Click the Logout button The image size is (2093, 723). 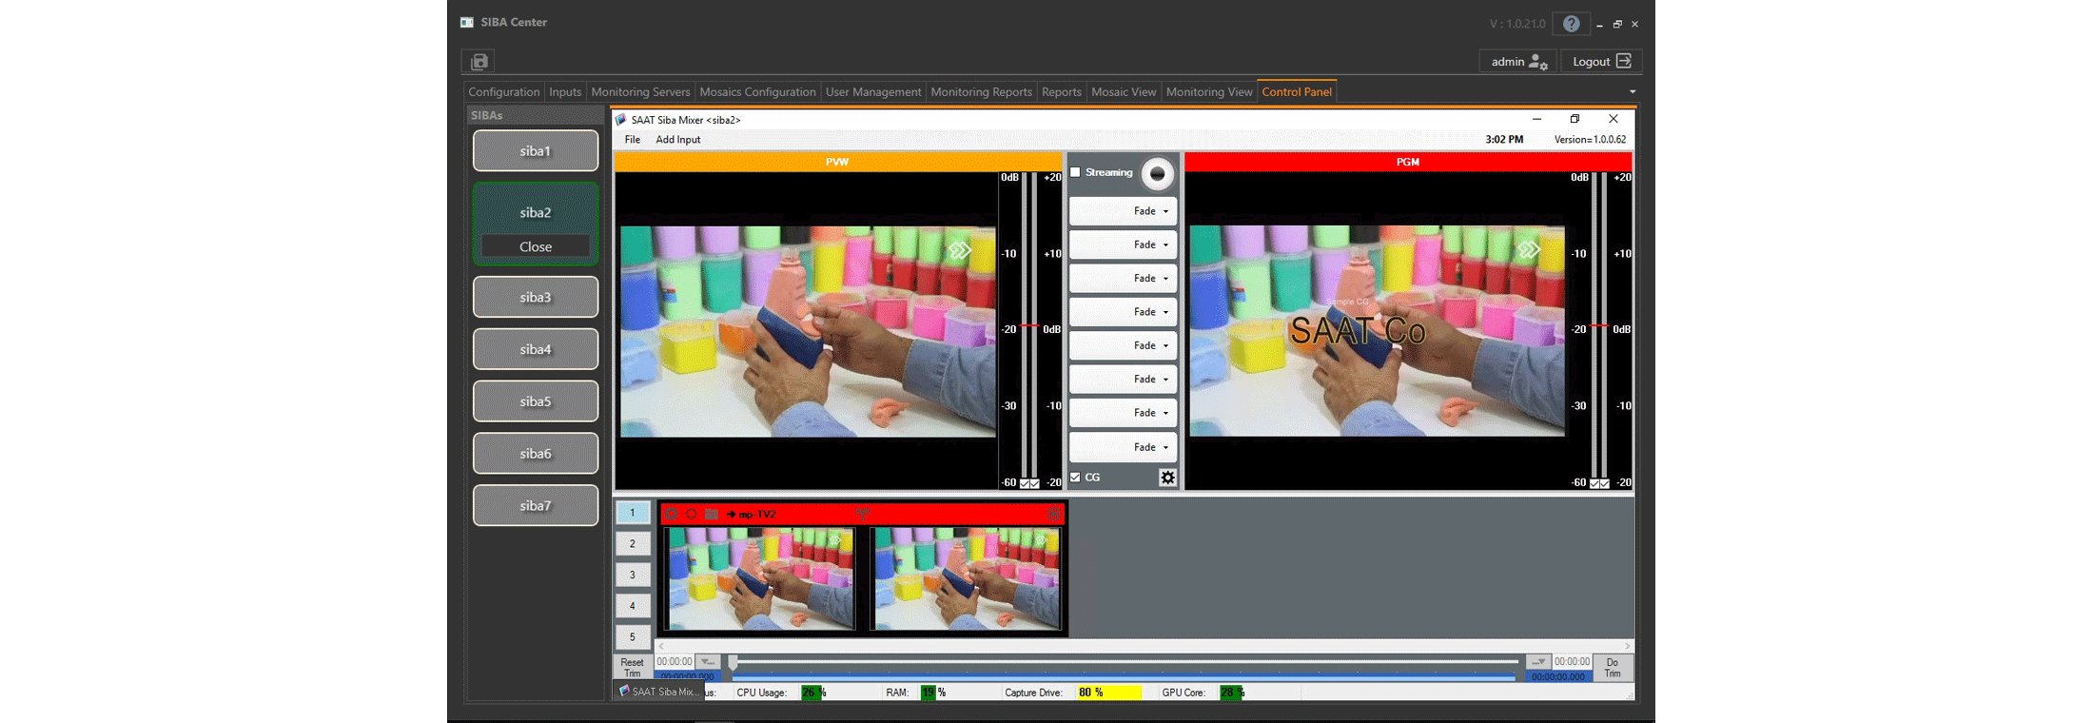pyautogui.click(x=1601, y=62)
